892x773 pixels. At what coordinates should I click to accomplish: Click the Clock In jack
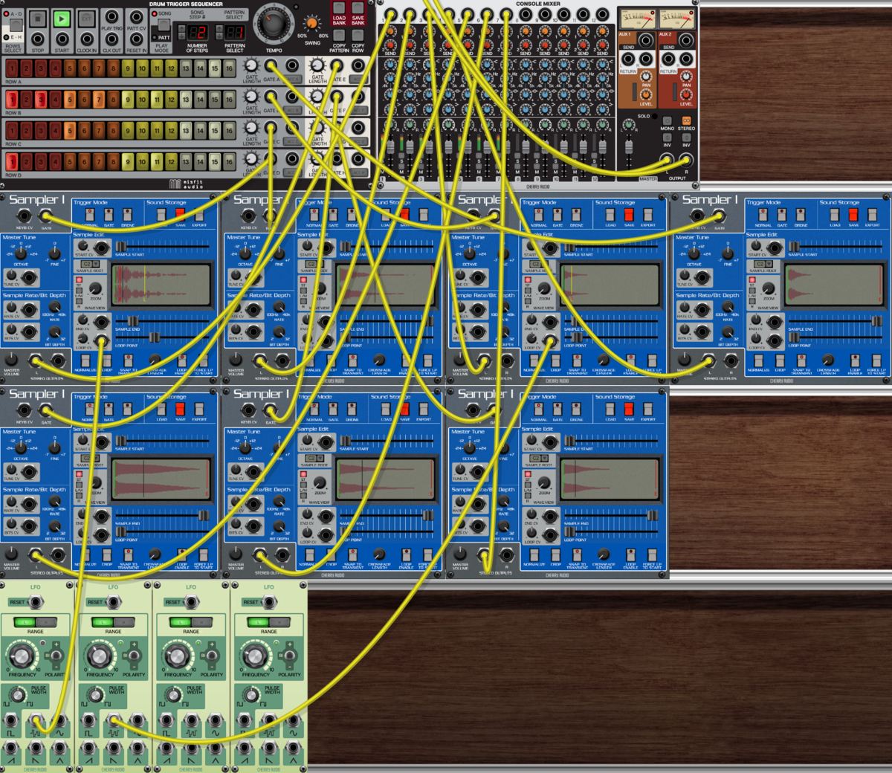(x=87, y=39)
